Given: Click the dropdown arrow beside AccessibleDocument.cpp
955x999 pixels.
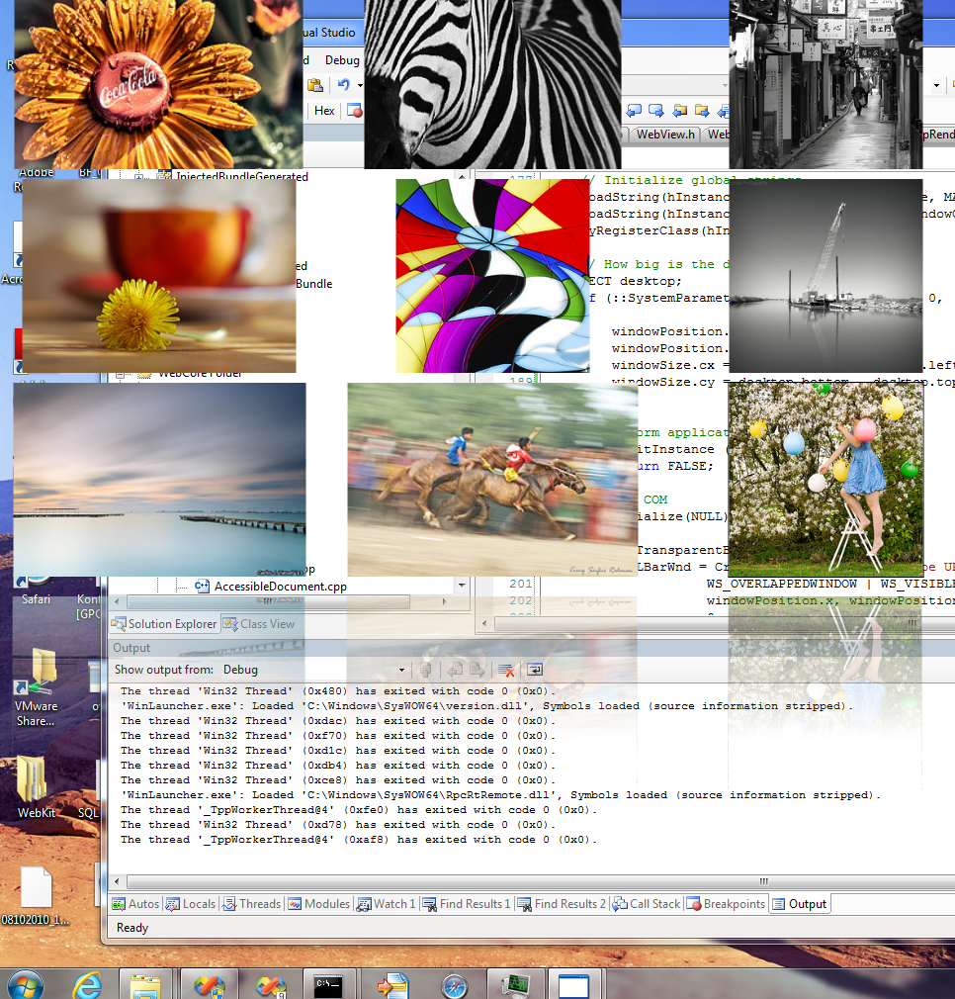Looking at the screenshot, I should pos(462,585).
